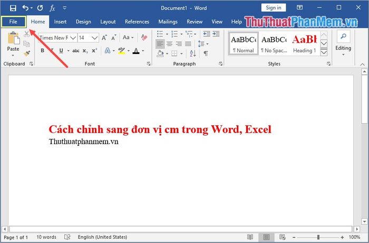
Task: Open the References tab
Action: [x=137, y=22]
